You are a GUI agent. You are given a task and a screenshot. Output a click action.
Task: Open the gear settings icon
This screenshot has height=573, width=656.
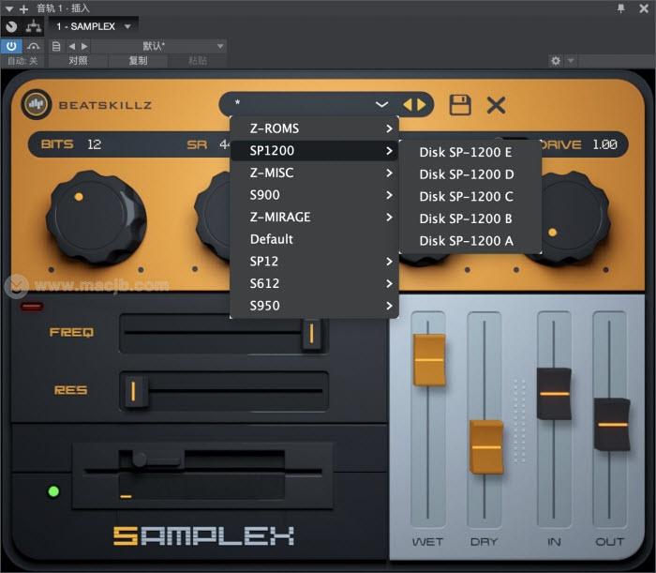(556, 61)
